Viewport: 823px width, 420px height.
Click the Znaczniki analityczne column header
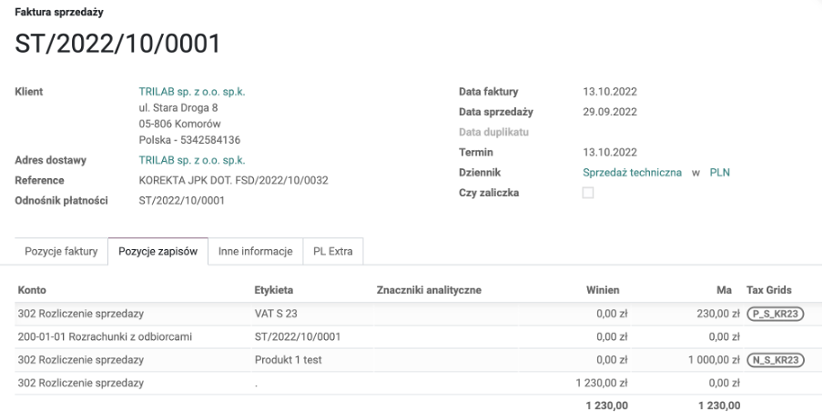428,290
